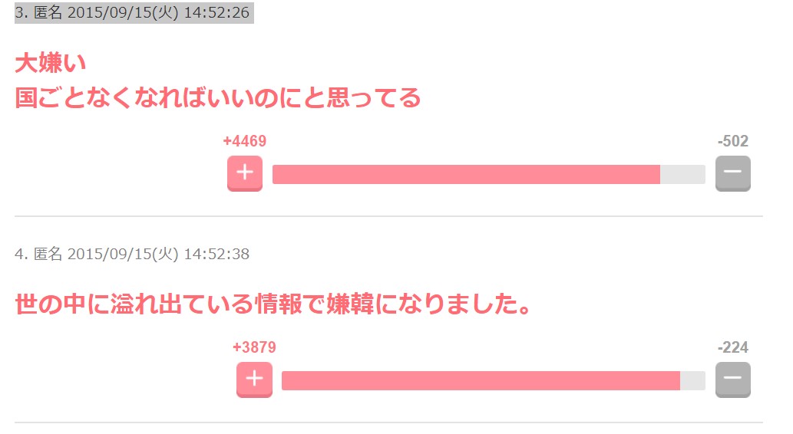This screenshot has width=793, height=434.
Task: Click the gray unfilled end of comment 4's bar
Action: (x=692, y=380)
